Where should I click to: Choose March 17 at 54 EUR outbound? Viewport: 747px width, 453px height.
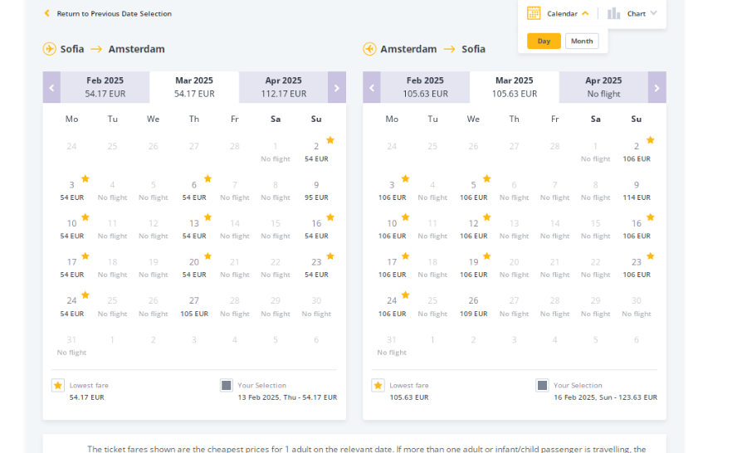point(71,268)
